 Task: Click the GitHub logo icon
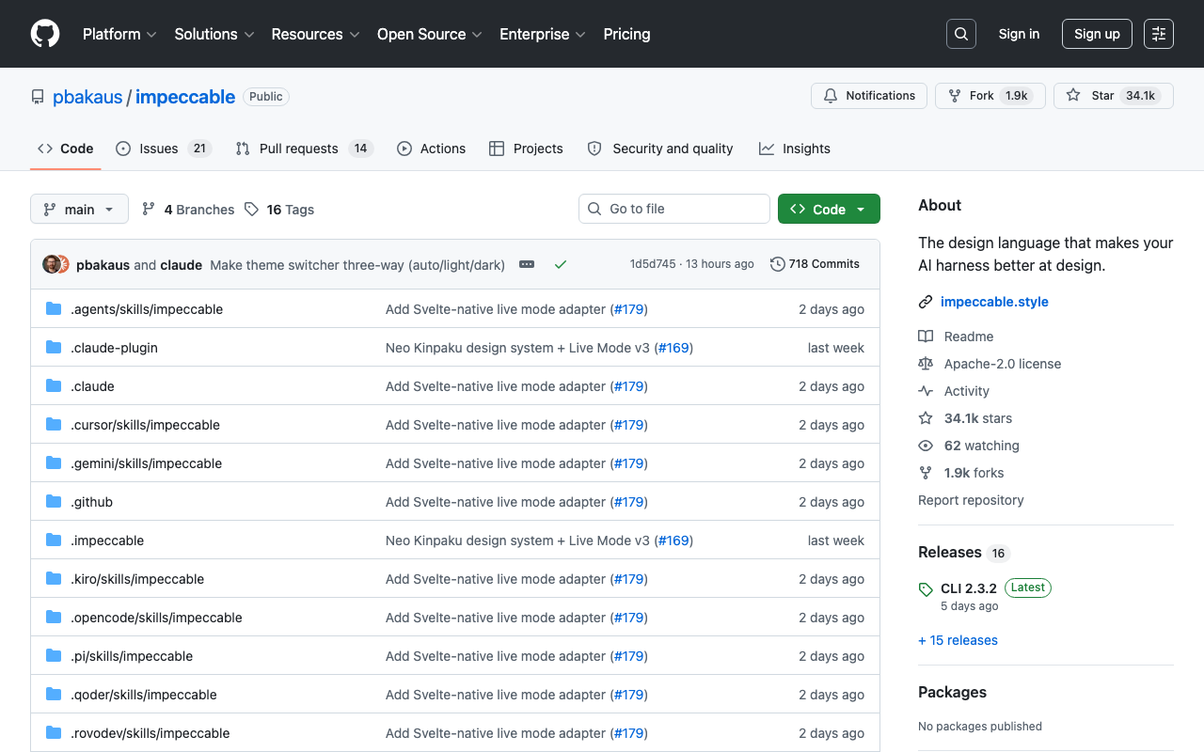point(45,34)
